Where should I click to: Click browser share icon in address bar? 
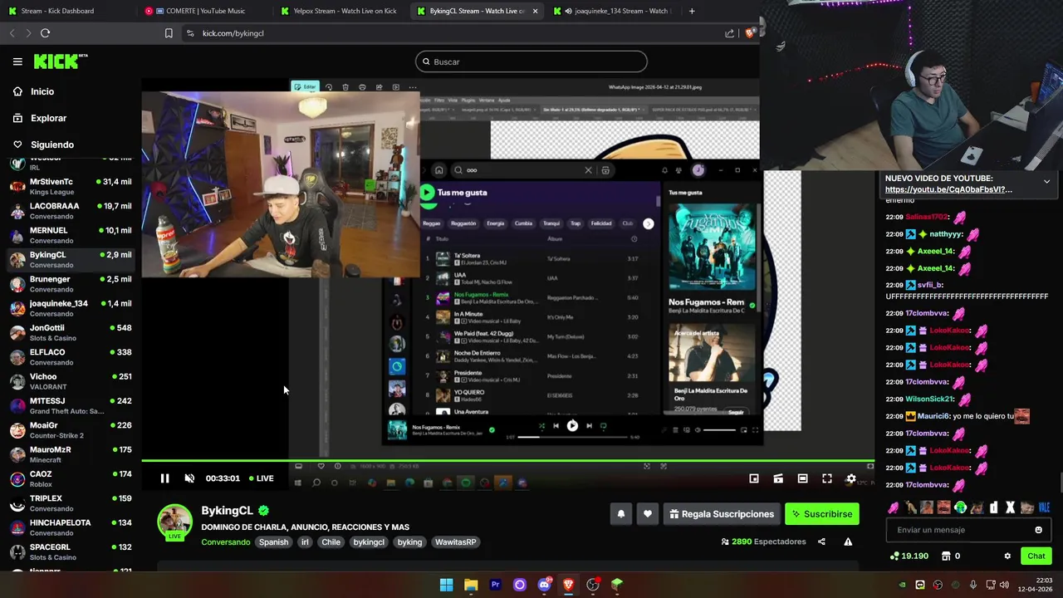click(729, 33)
